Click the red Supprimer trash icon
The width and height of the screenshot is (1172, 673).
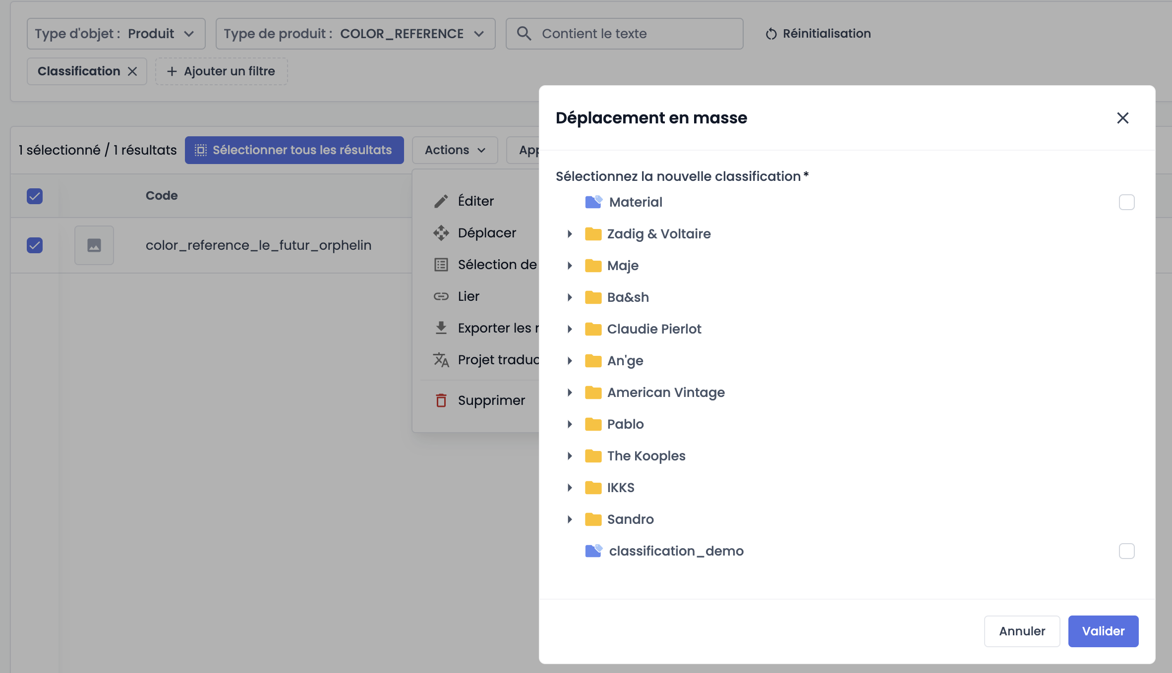441,400
